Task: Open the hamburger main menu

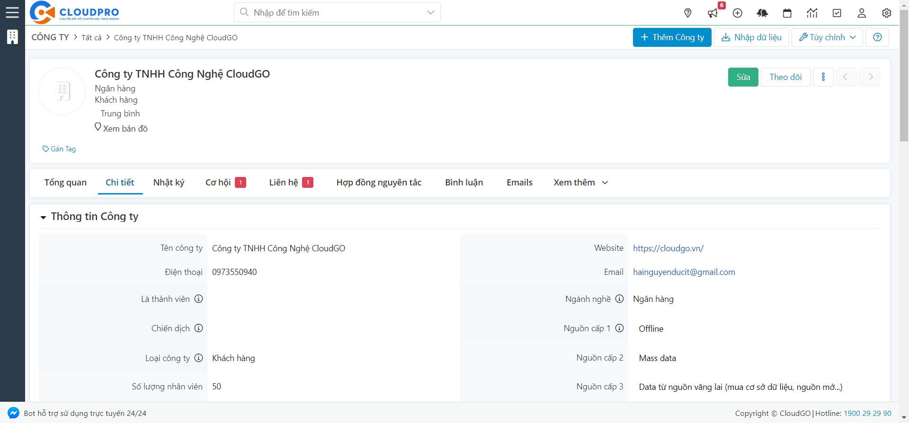Action: click(x=12, y=12)
